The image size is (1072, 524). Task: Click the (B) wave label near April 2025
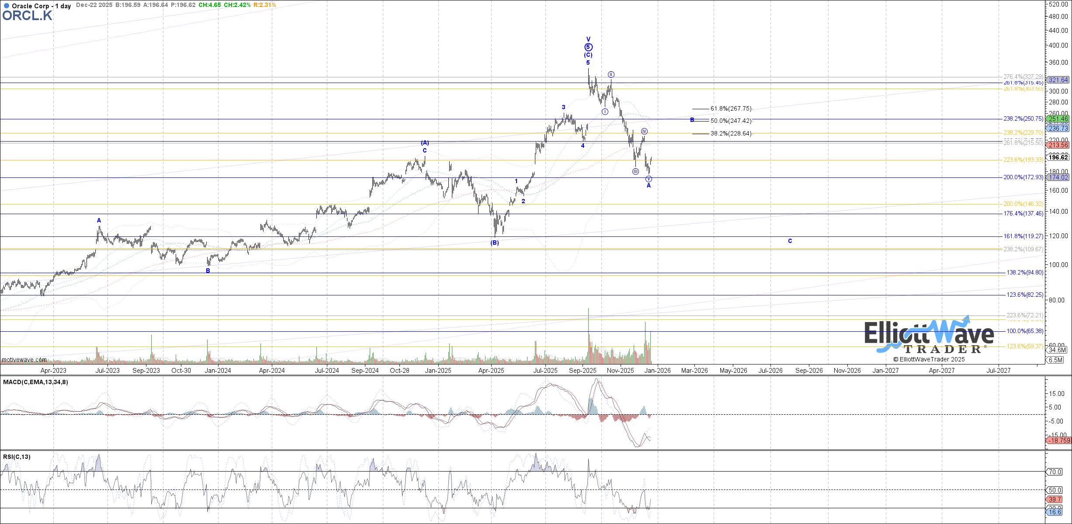click(x=494, y=243)
